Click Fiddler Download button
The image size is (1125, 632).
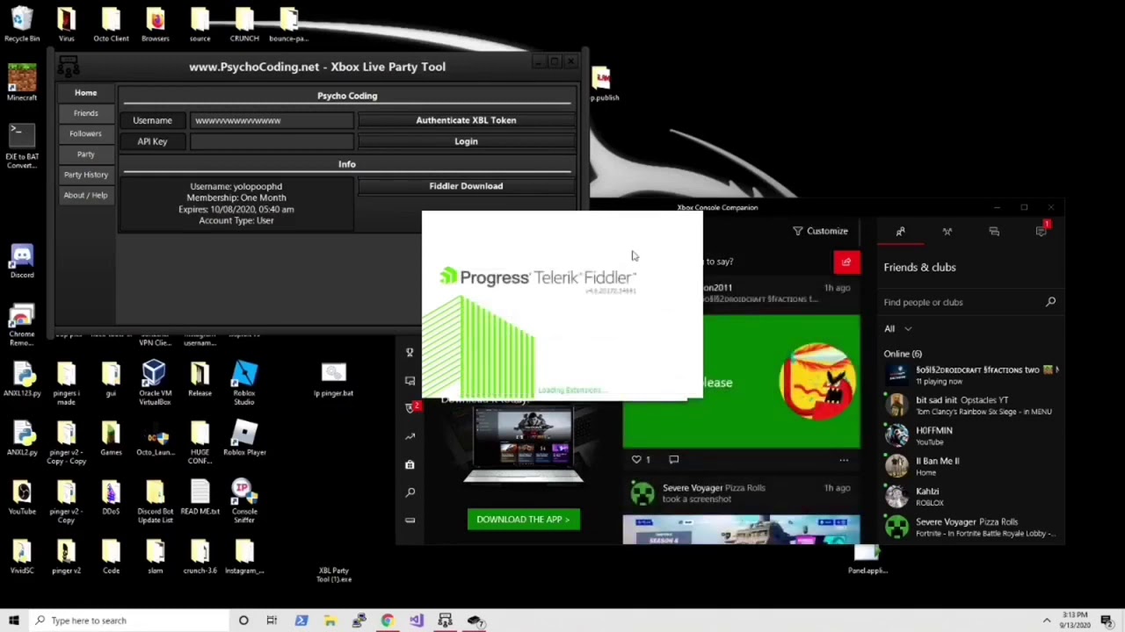(466, 186)
